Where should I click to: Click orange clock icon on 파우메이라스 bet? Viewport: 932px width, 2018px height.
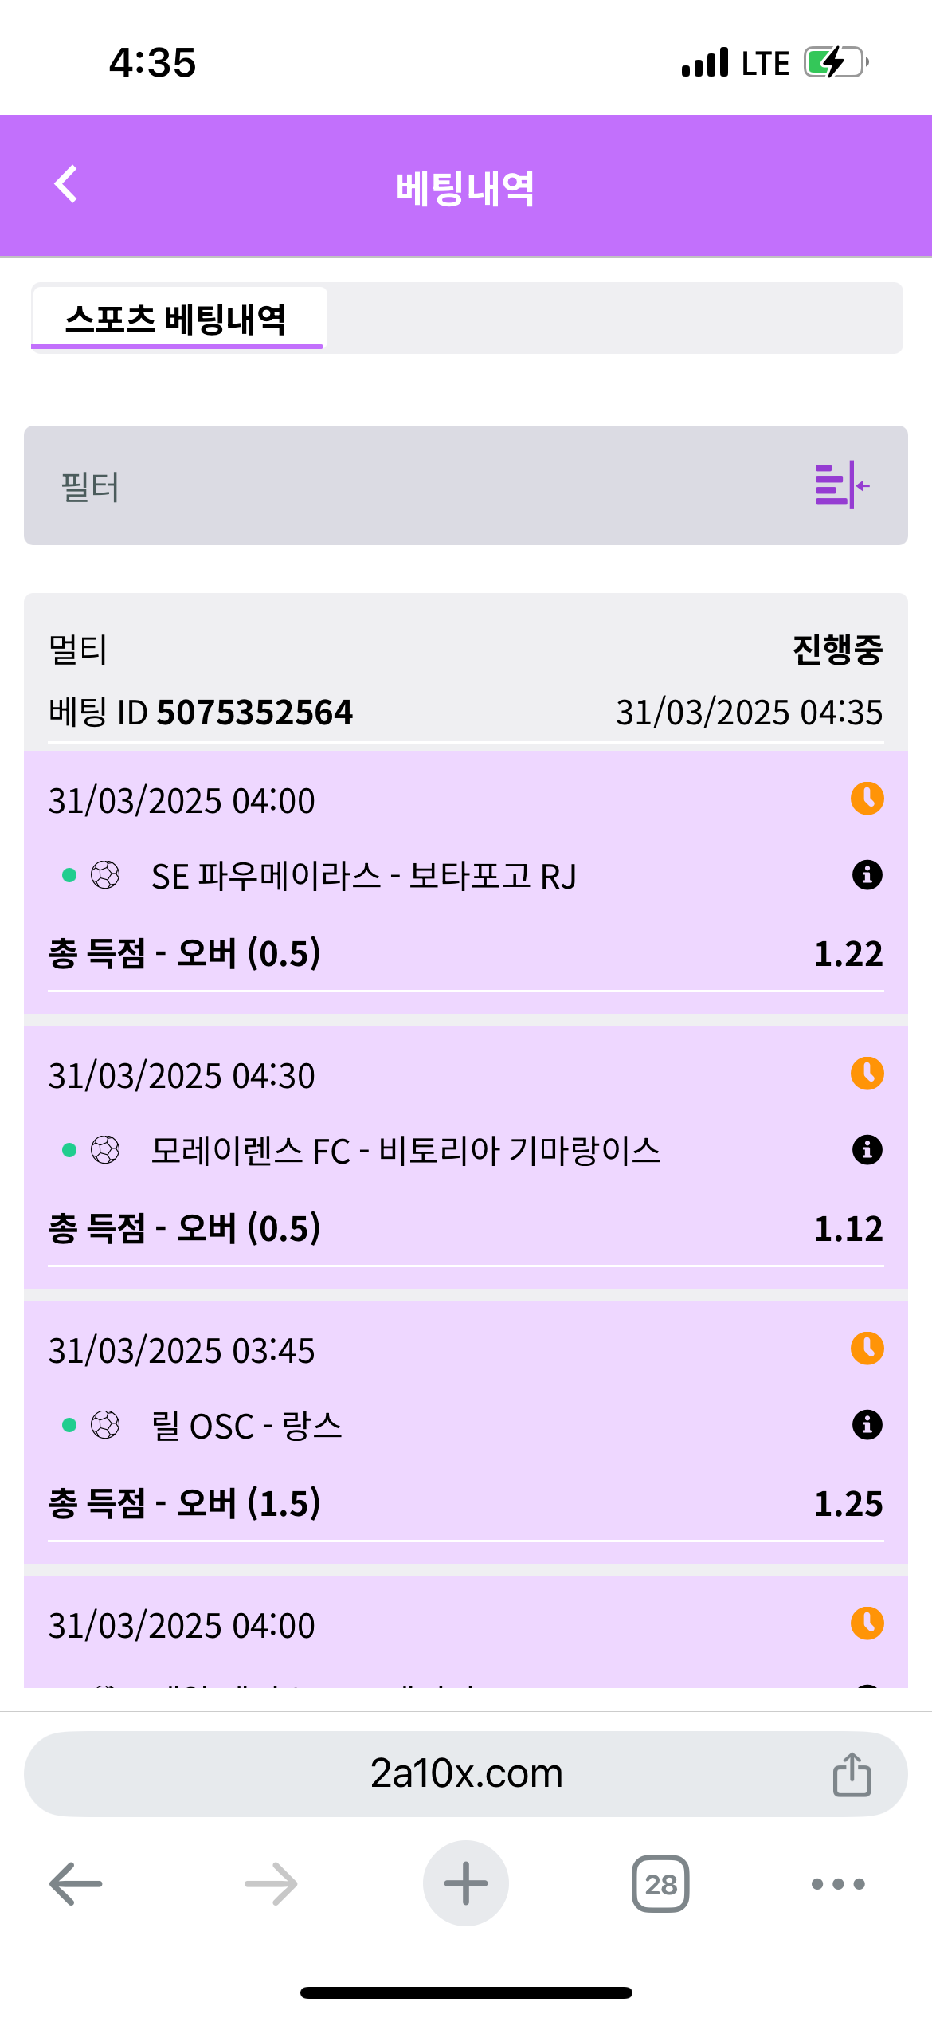click(867, 799)
